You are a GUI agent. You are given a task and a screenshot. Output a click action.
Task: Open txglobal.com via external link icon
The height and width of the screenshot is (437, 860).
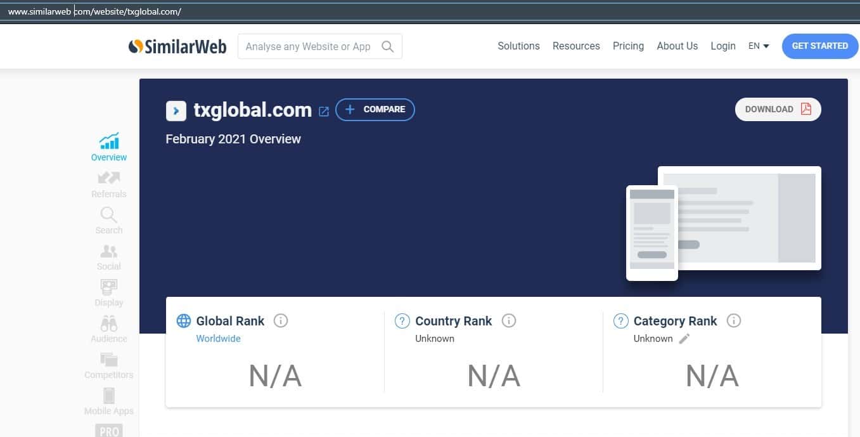pyautogui.click(x=324, y=111)
